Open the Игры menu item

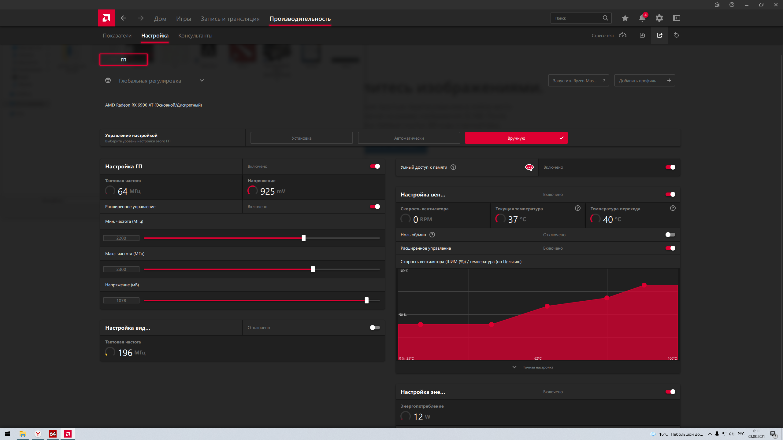[184, 19]
